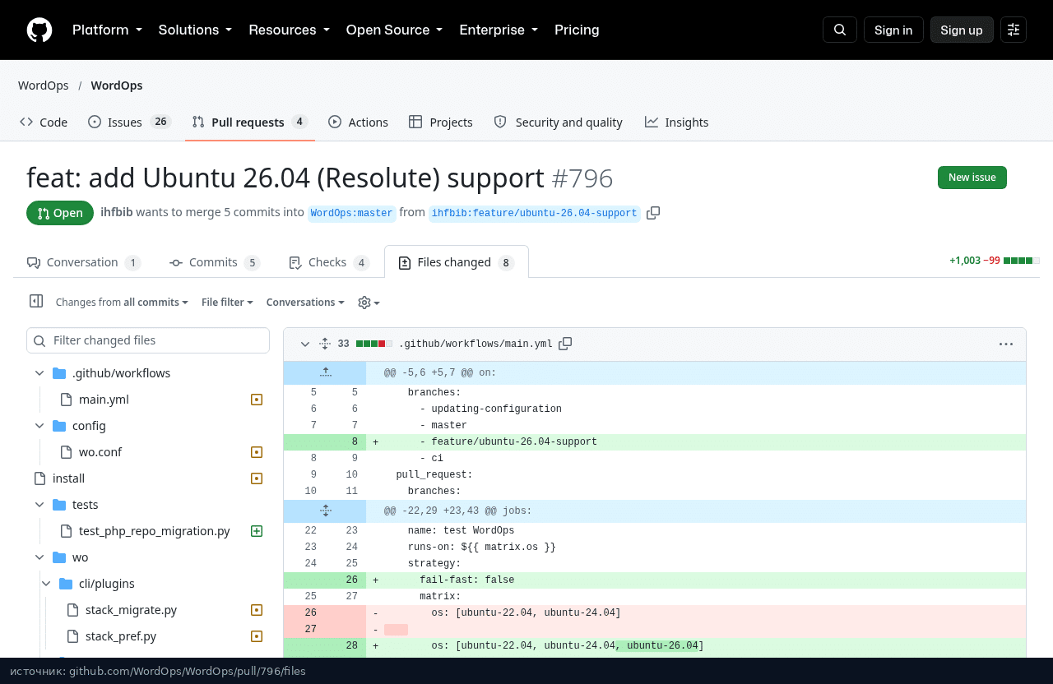The image size is (1053, 684).
Task: Open the Enterprise menu
Action: [499, 30]
